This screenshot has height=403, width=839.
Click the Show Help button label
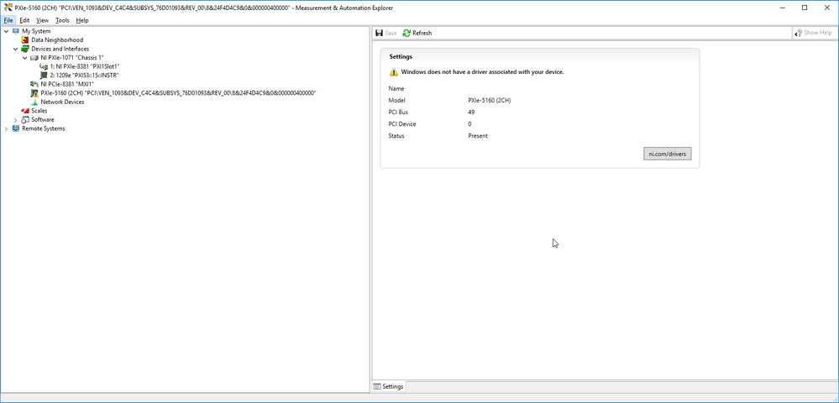tap(818, 33)
